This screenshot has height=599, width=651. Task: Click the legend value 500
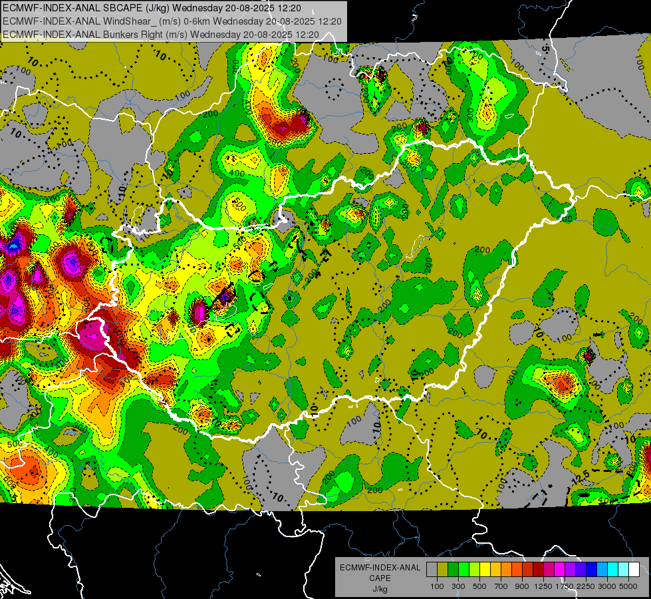(x=479, y=586)
